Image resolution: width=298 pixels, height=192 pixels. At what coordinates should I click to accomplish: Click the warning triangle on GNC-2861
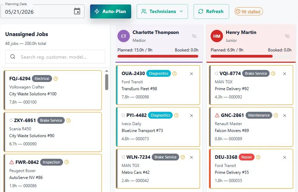[x=217, y=115]
